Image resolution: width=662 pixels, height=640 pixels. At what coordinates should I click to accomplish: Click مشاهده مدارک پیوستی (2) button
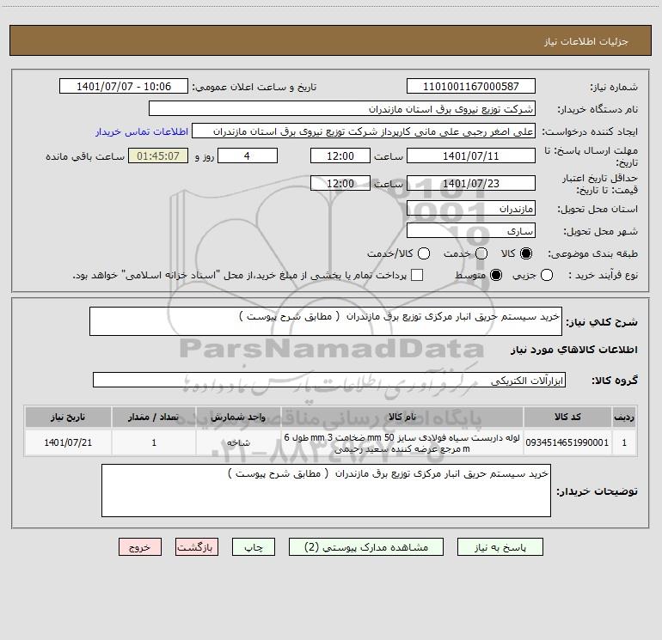366,546
